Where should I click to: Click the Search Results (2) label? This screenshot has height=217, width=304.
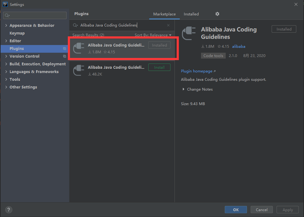click(88, 35)
